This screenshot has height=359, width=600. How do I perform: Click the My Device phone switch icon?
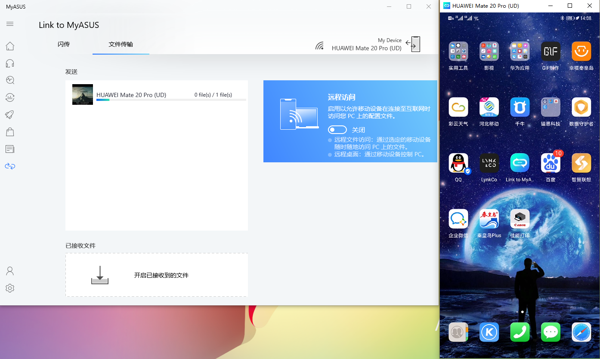coord(413,44)
